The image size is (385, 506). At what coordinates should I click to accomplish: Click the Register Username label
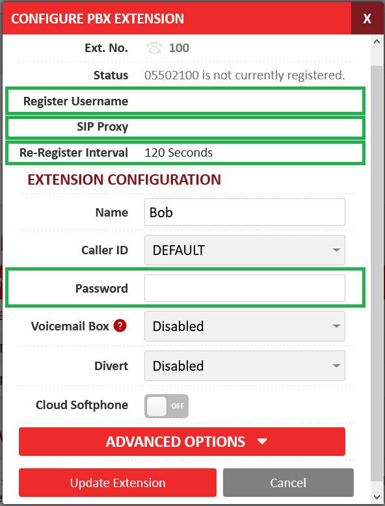point(76,101)
